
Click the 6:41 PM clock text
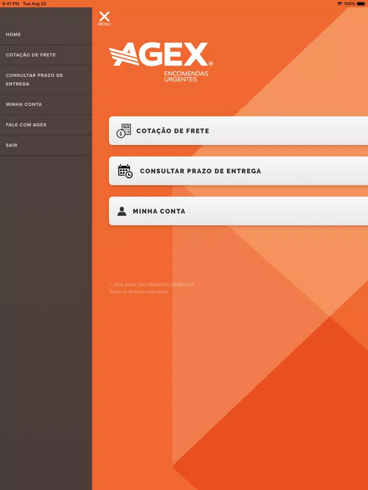coord(11,4)
